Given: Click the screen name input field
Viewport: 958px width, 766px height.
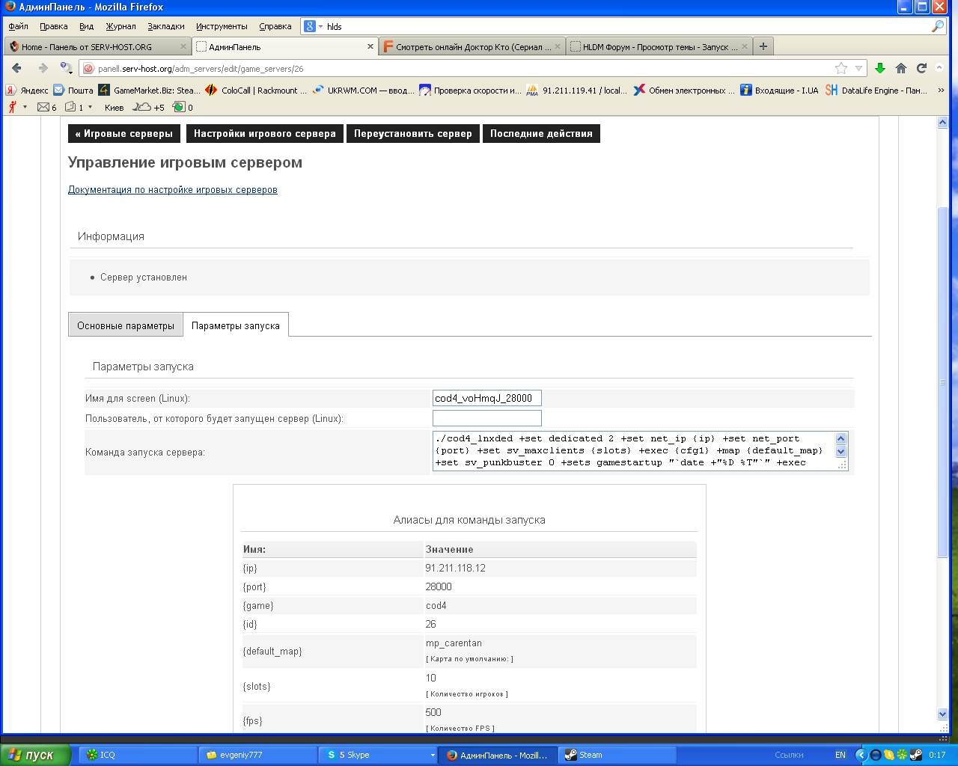Looking at the screenshot, I should (x=486, y=398).
